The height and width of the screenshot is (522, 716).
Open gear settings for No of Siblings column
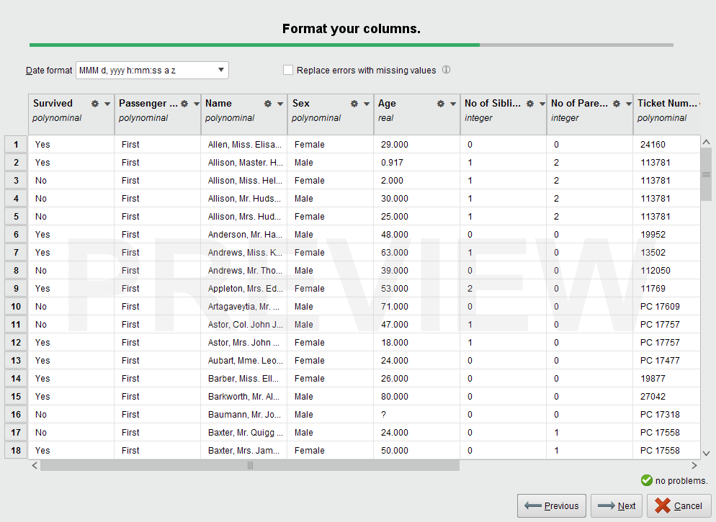pos(530,104)
